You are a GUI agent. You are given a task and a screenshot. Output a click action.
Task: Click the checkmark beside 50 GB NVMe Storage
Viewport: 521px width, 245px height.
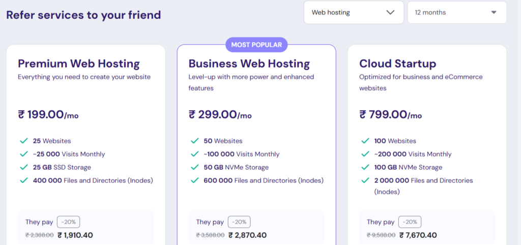[x=194, y=167]
